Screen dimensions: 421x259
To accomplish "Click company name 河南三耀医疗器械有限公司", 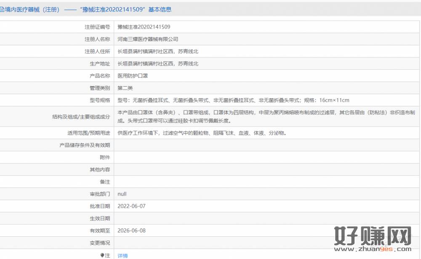I will [x=148, y=39].
